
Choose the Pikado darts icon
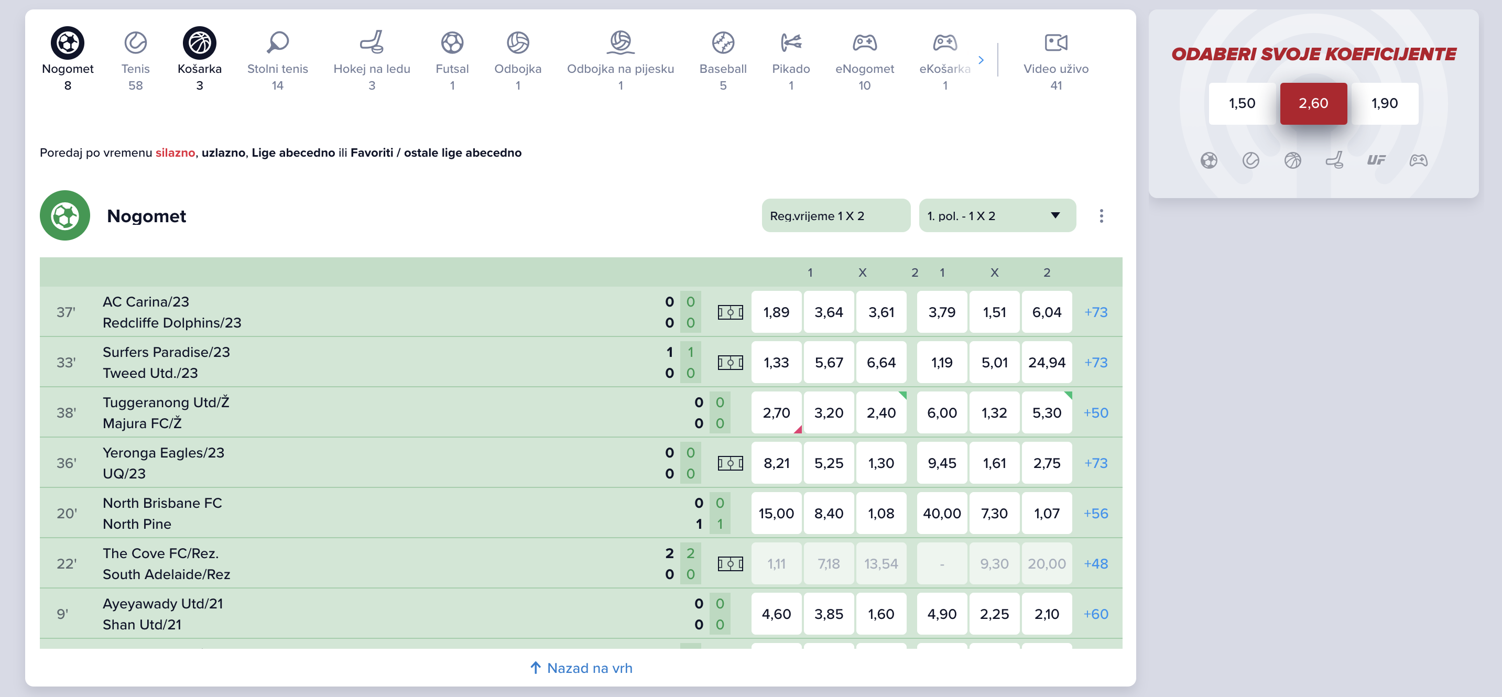[x=791, y=42]
